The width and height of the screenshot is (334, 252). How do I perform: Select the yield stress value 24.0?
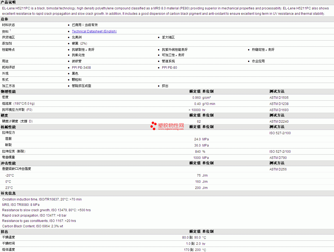pos(197,139)
